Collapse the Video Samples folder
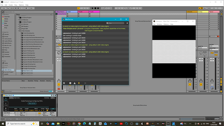The image size is (224, 126). pos(19,31)
